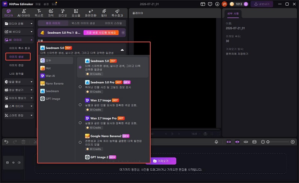Viewport: 299px width, 183px height.
Task: Click the timeline zoom slider handle
Action: 268,142
